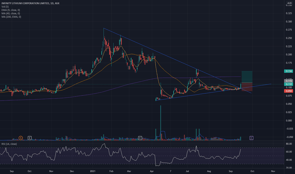Click the 2021 label on time axis
The image size is (295, 174).
click(92, 171)
